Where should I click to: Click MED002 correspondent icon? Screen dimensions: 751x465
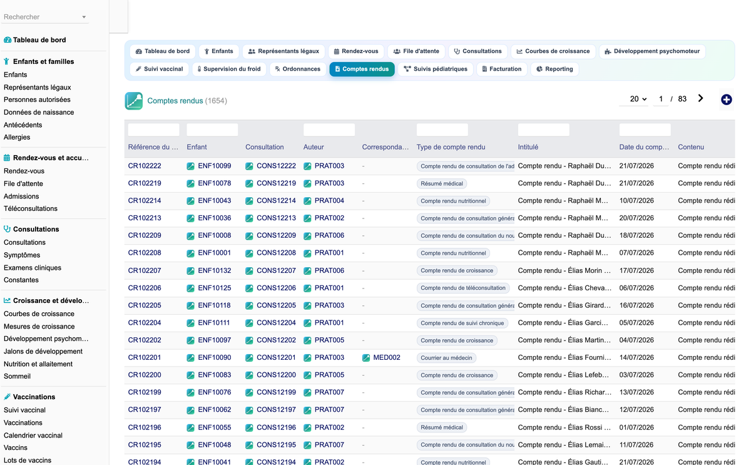pyautogui.click(x=366, y=358)
